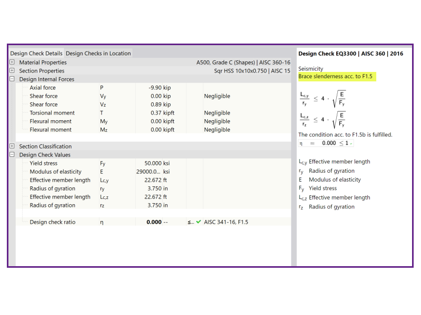The width and height of the screenshot is (421, 315).
Task: Click the green checkmark next to AISC 341-16, F1.5
Action: coord(199,222)
